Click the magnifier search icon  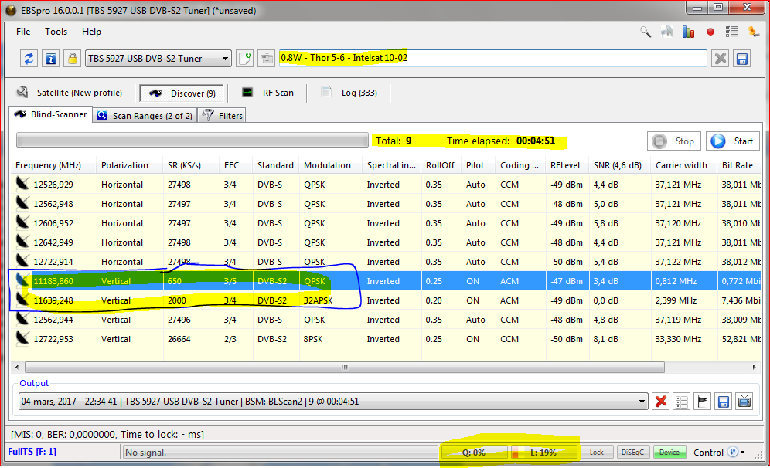point(646,32)
